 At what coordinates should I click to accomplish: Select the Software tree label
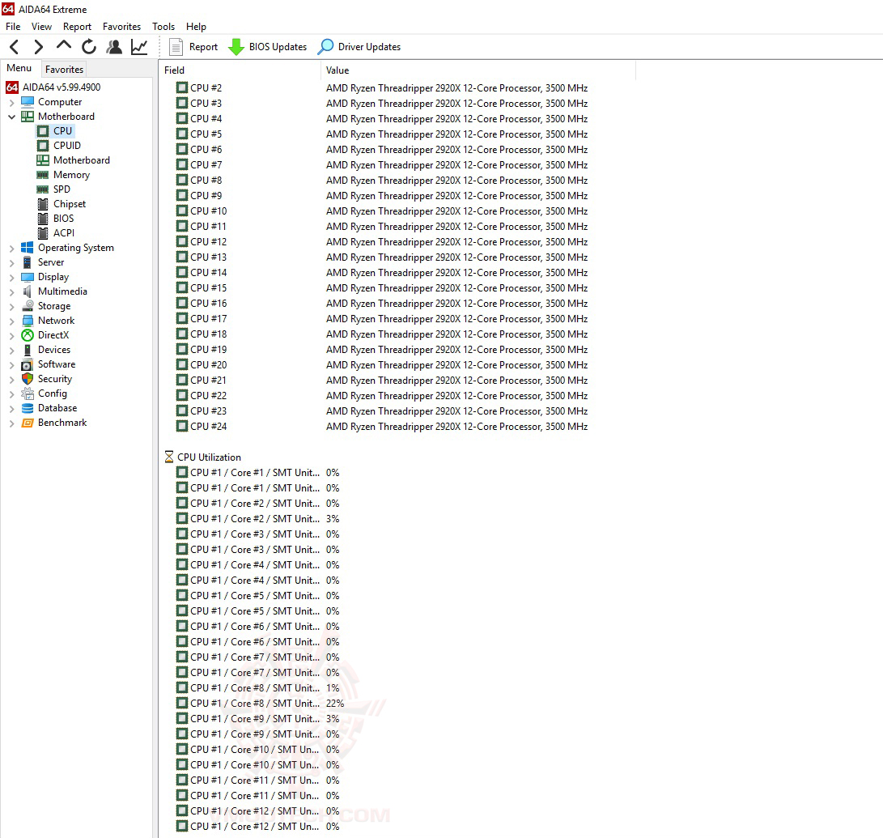(x=57, y=364)
